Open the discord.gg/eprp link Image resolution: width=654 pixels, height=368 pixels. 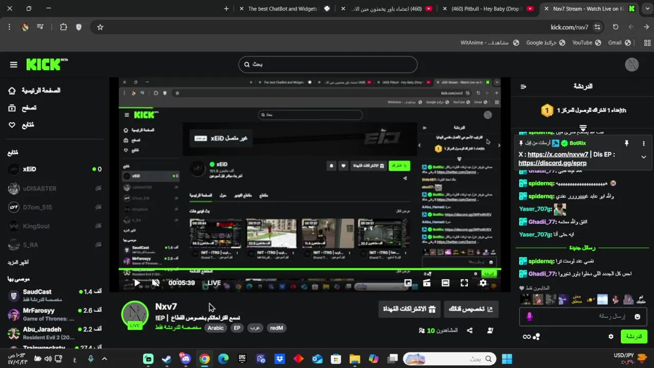coord(552,163)
